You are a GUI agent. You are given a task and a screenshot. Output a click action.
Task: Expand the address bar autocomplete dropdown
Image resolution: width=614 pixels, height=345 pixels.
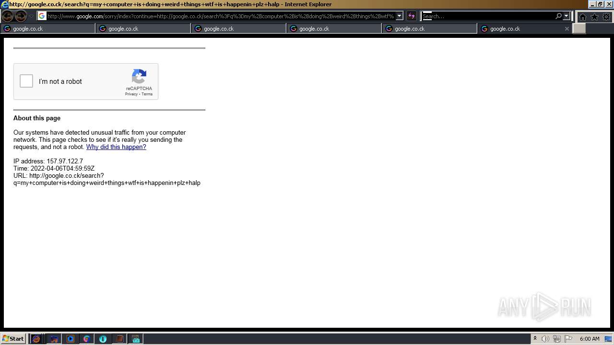click(399, 16)
